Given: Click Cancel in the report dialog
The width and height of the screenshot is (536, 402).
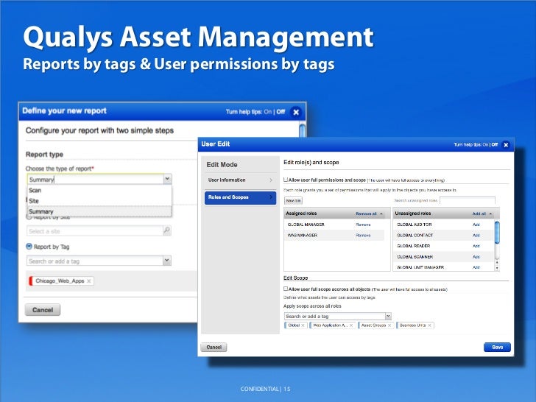Looking at the screenshot, I should [43, 310].
